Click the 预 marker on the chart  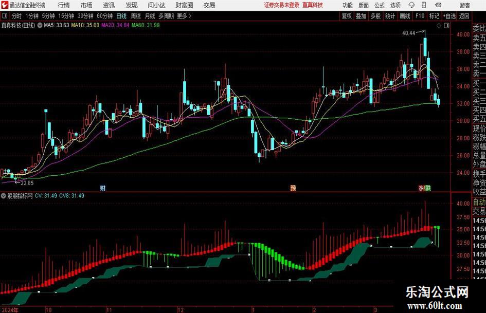tap(293, 188)
